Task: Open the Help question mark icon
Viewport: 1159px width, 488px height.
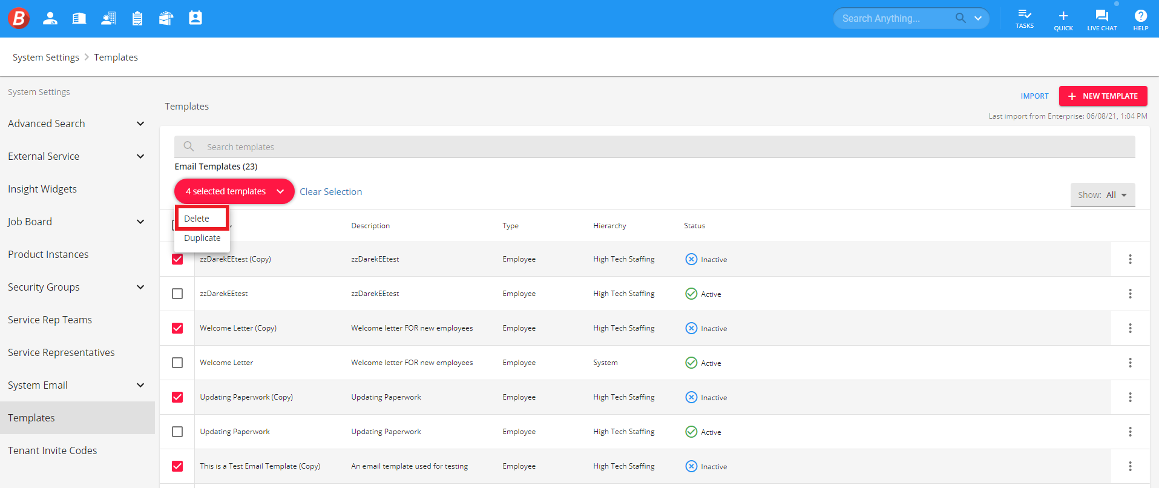Action: click(1141, 19)
